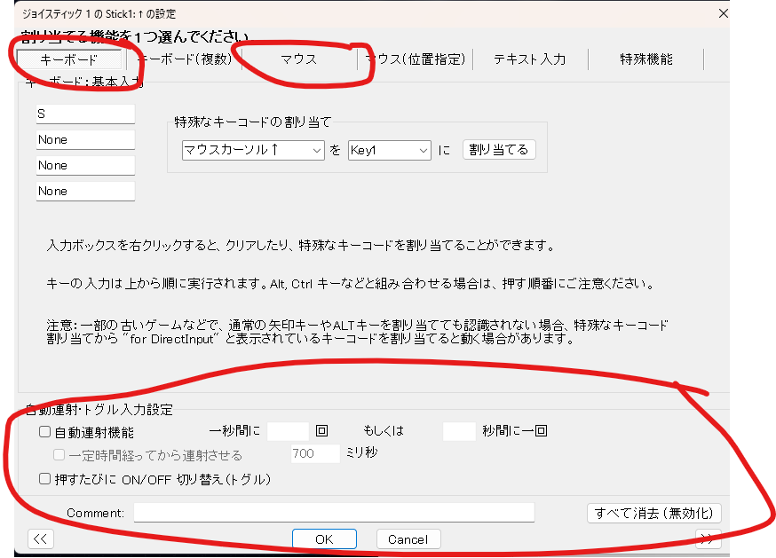Click the 割り当てる button

(x=499, y=149)
